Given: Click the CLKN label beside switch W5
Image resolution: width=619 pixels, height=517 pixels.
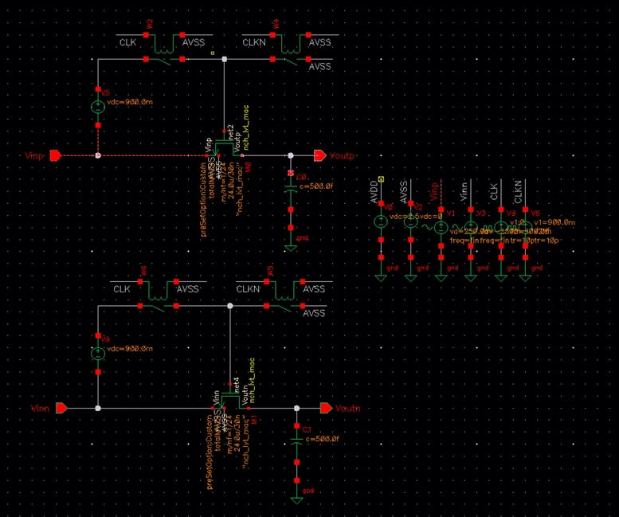Looking at the screenshot, I should (248, 289).
